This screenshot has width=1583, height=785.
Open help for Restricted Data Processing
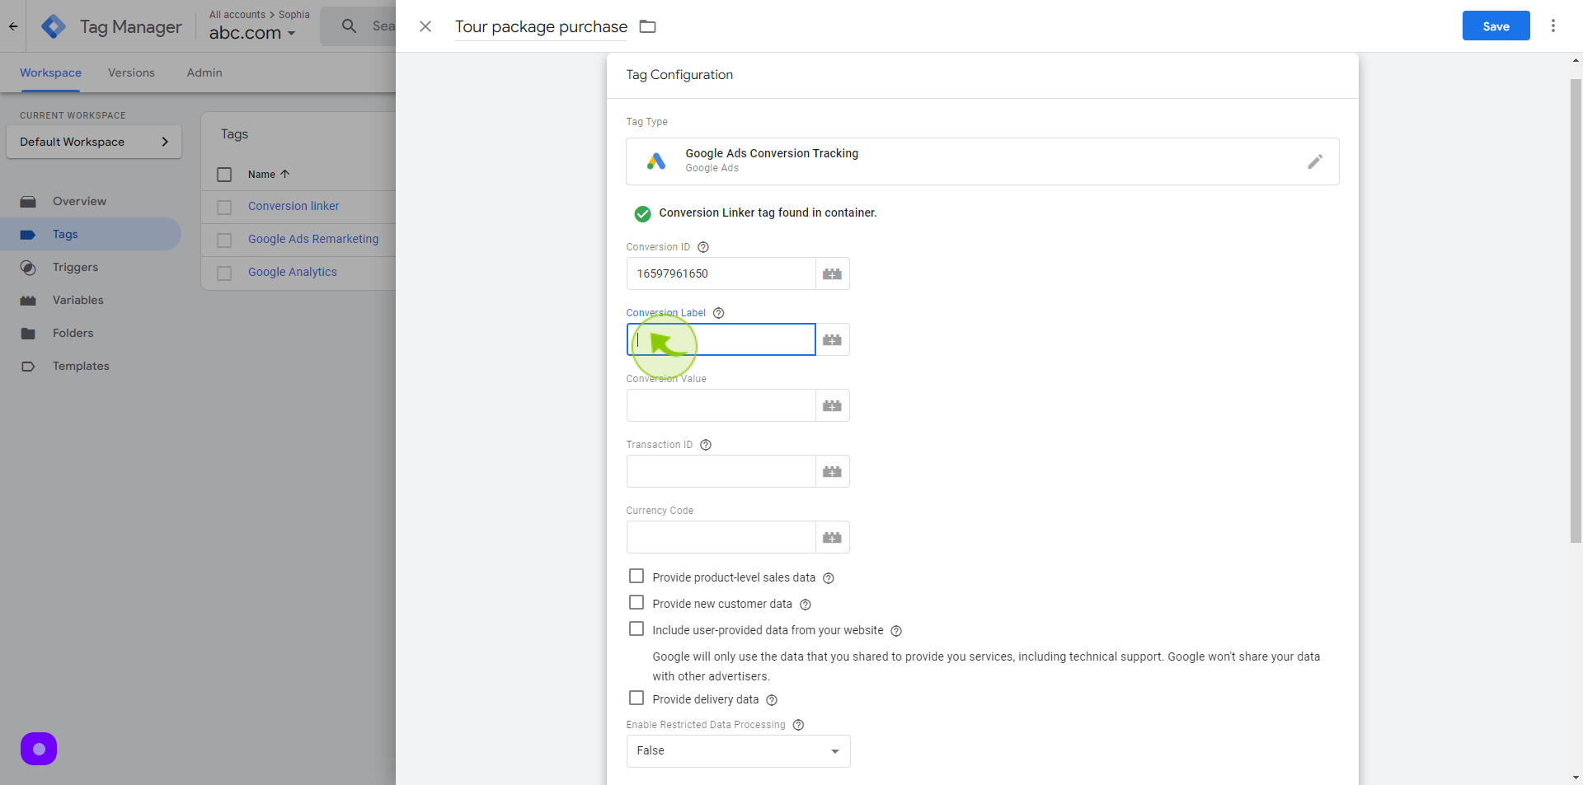pyautogui.click(x=798, y=725)
